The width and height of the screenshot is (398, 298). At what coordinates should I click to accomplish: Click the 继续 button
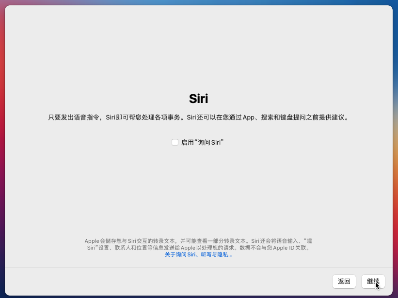pyautogui.click(x=373, y=281)
